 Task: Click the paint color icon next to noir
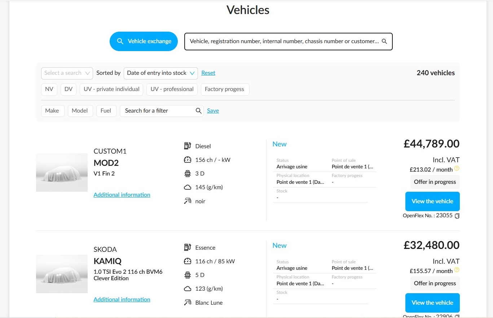[187, 201]
